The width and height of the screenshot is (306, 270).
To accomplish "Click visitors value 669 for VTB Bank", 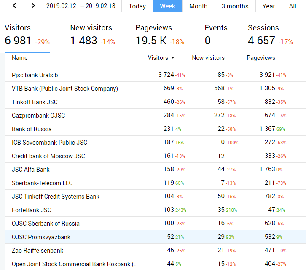I will [x=169, y=88].
